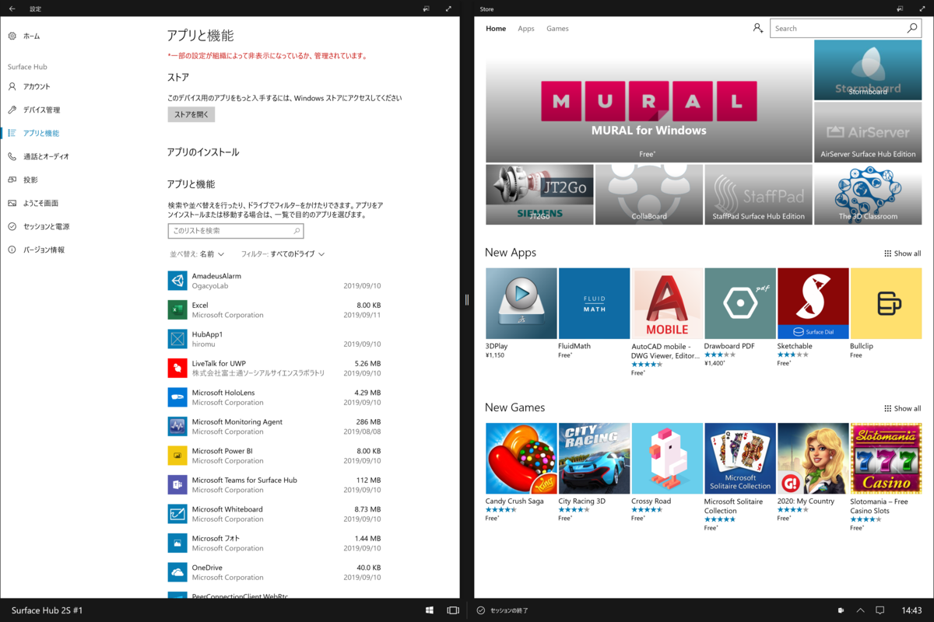Open the Stormboard featured tile

868,70
